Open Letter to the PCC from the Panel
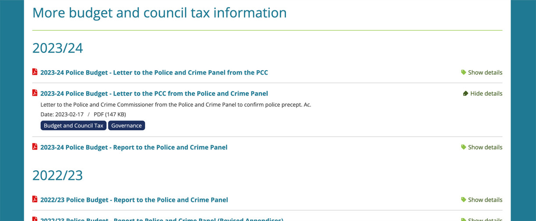This screenshot has width=536, height=221. tap(154, 93)
